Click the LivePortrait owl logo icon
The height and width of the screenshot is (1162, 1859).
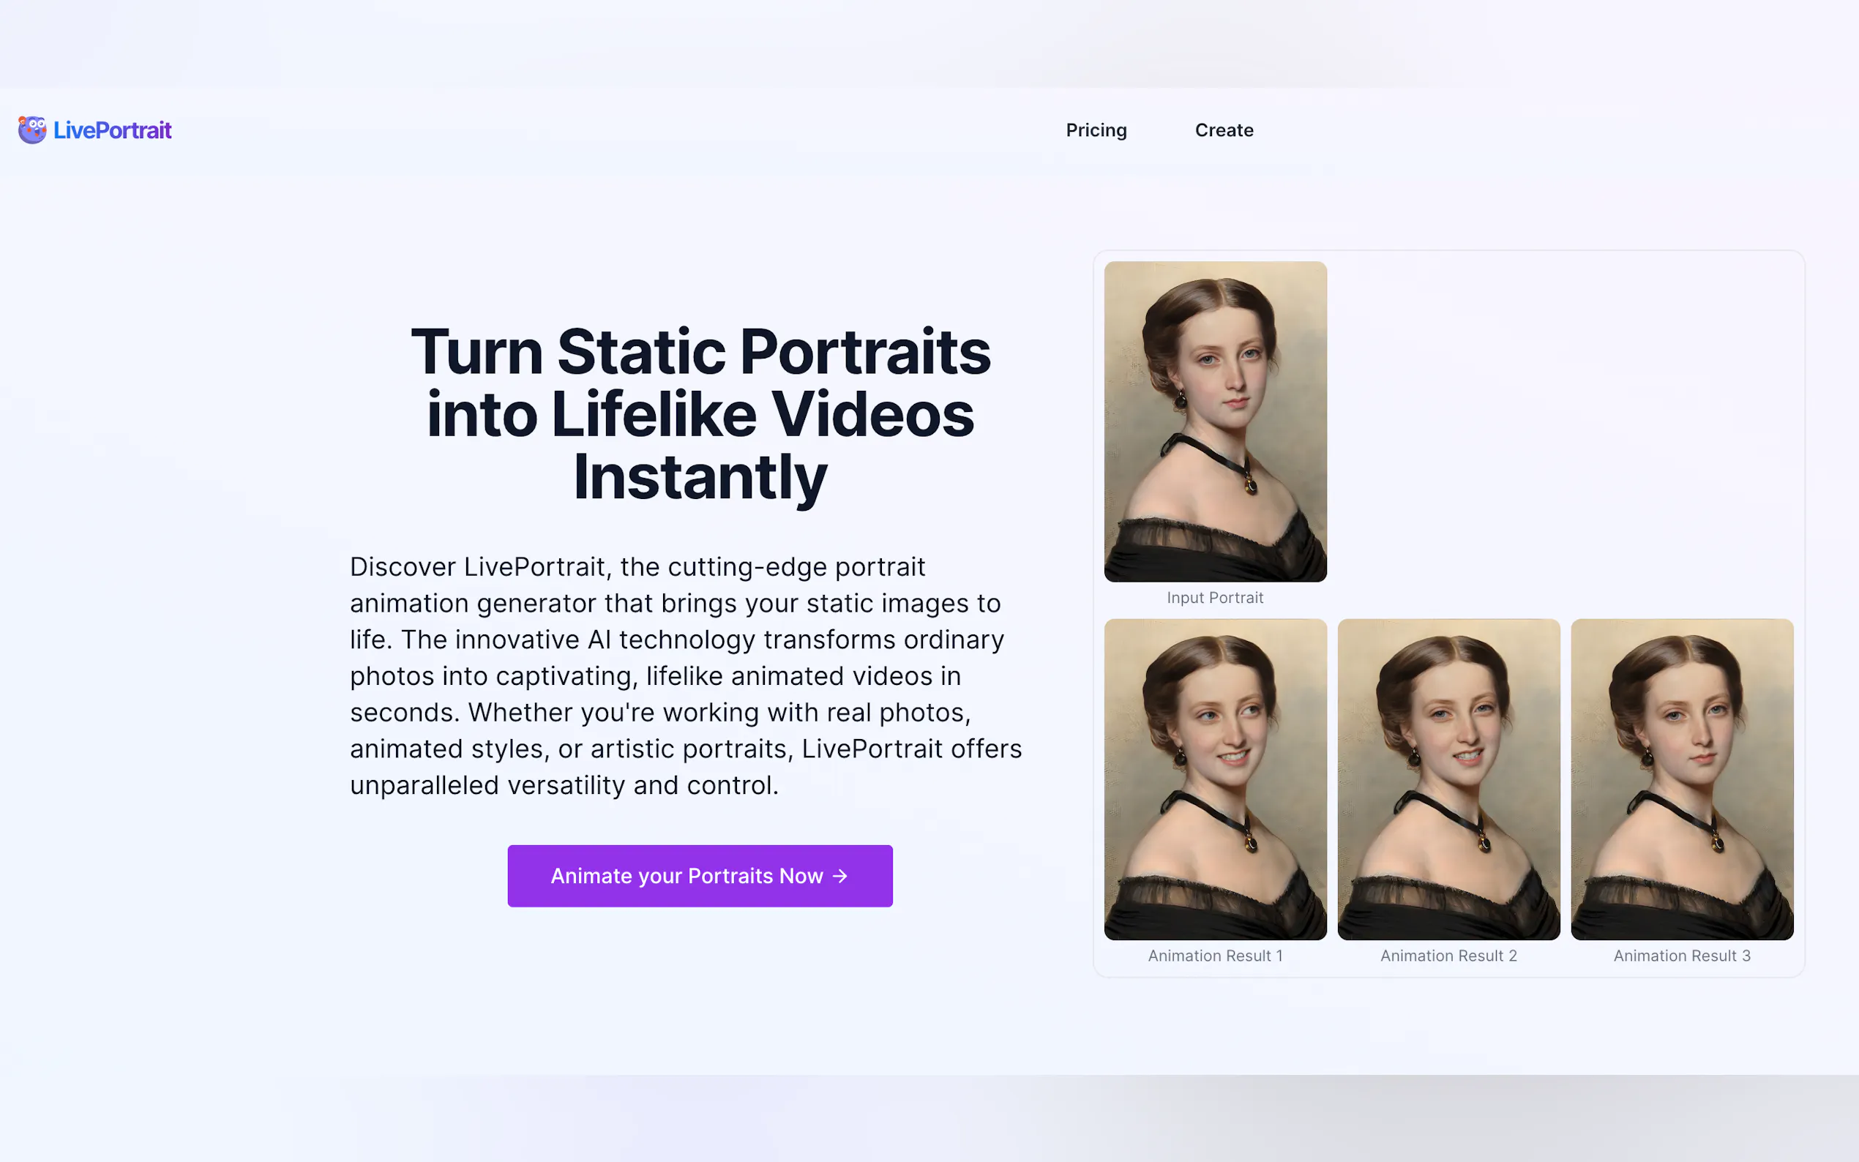[32, 130]
